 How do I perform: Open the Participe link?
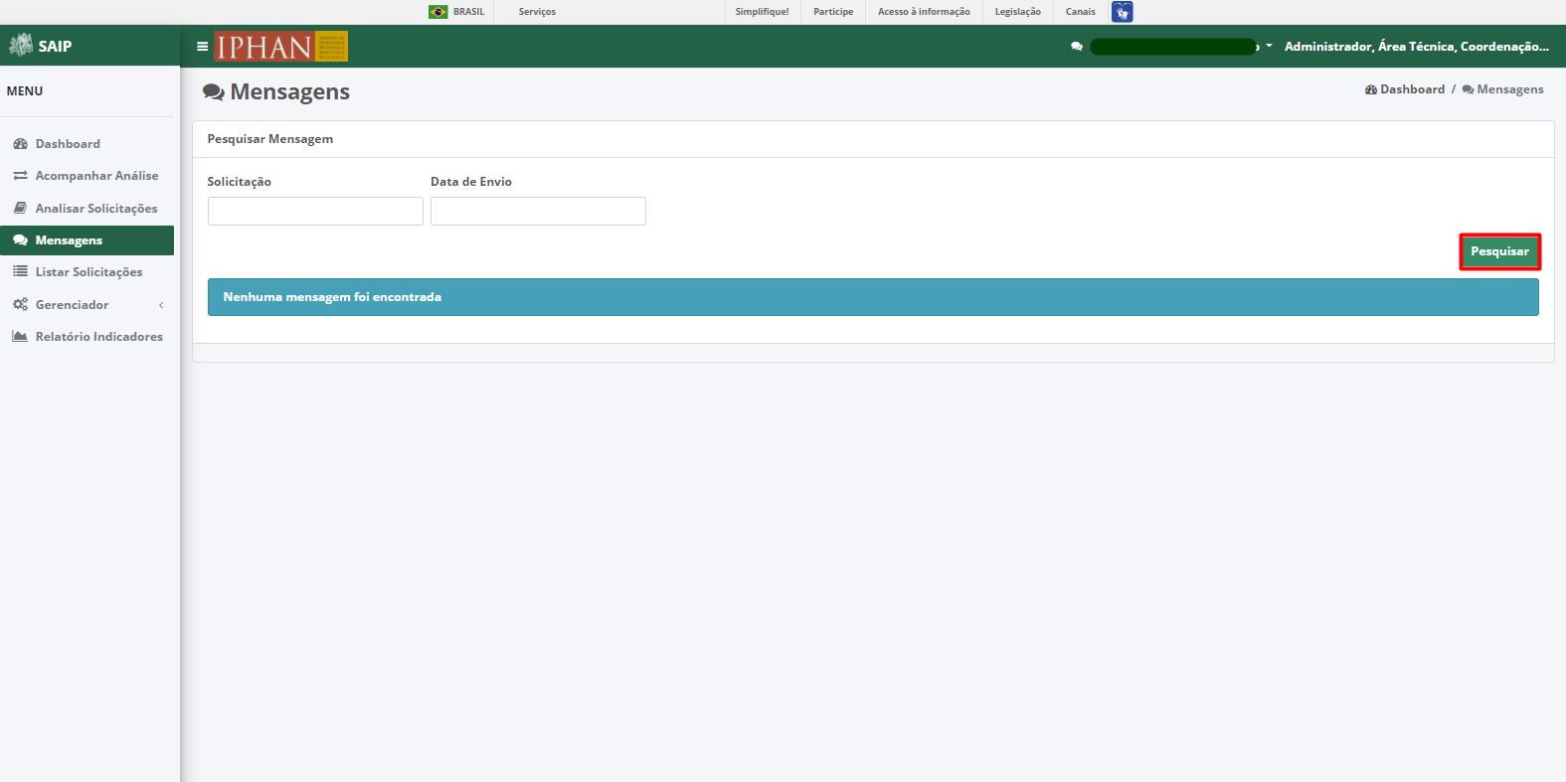833,12
